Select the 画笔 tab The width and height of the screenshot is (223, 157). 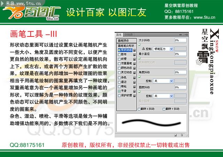119,35
